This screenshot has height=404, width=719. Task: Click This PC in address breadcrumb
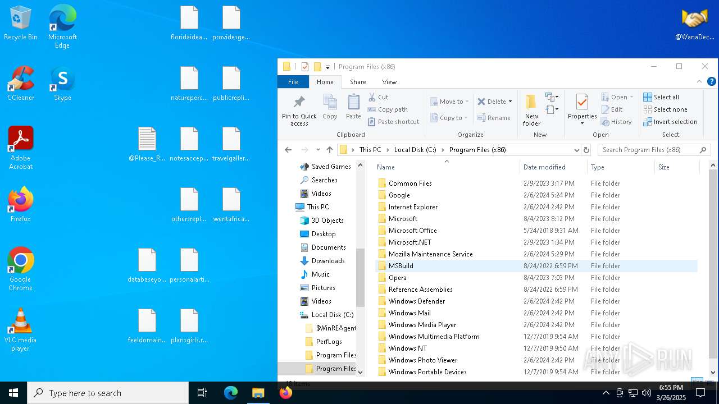370,150
